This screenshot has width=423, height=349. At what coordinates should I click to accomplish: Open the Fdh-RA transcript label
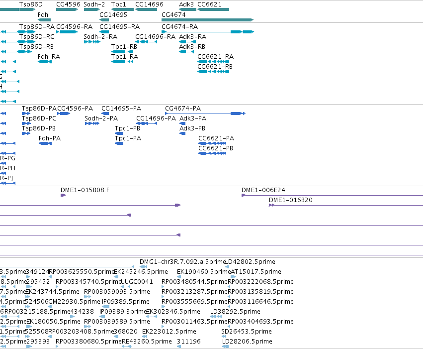pos(49,56)
